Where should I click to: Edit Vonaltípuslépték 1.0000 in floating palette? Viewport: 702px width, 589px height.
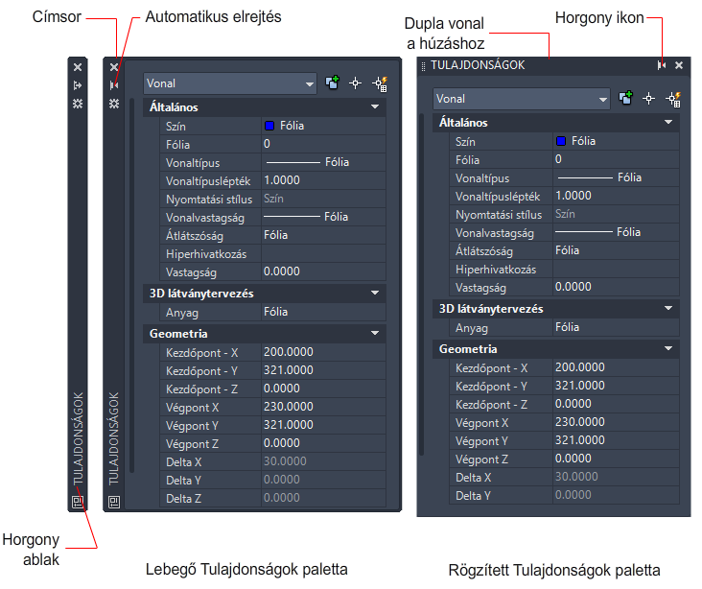pos(323,180)
